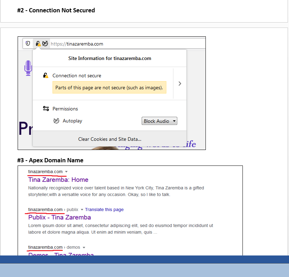
Task: Click the shield tracking protection icon
Action: pos(28,43)
